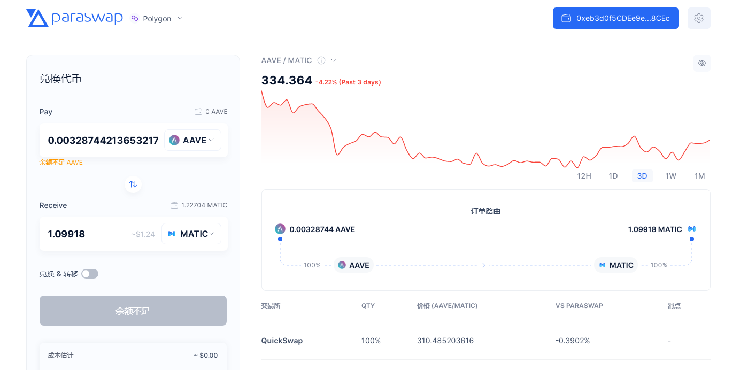Click wallet icon beside 1.22704 MATIC
This screenshot has width=748, height=370.
174,205
